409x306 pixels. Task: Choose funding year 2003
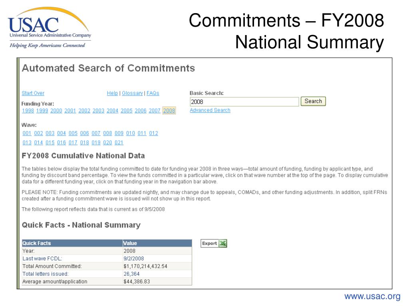98,111
